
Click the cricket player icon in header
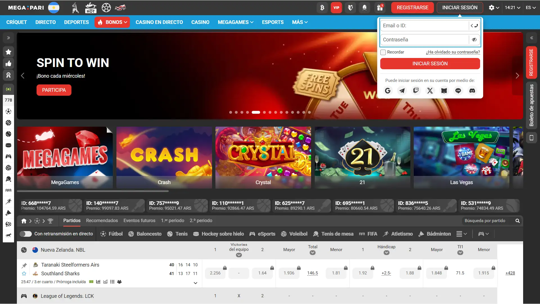[x=75, y=8]
